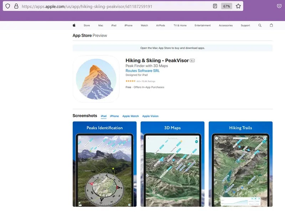Screen dimensions: 285x212
Task: Open Routes Software SRL developer link
Action: pos(143,71)
